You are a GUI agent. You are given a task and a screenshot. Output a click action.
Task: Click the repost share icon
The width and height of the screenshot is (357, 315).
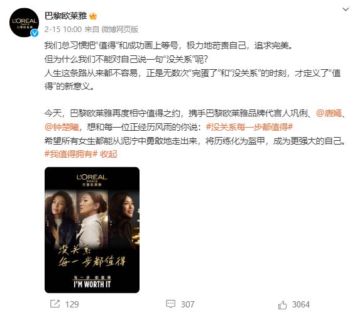55,304
